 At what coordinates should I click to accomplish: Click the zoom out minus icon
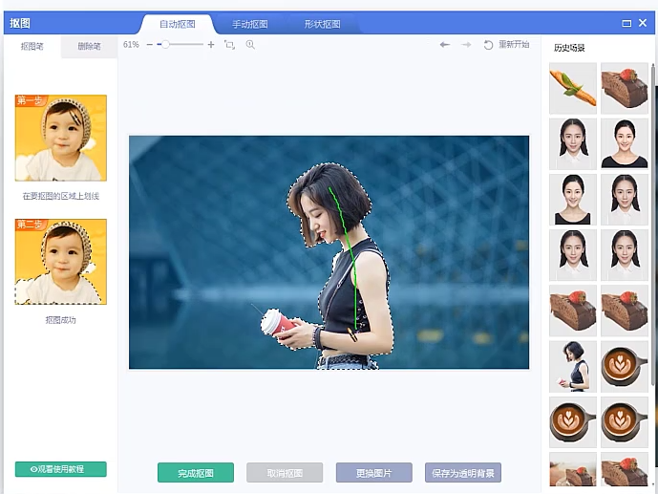[x=149, y=45]
